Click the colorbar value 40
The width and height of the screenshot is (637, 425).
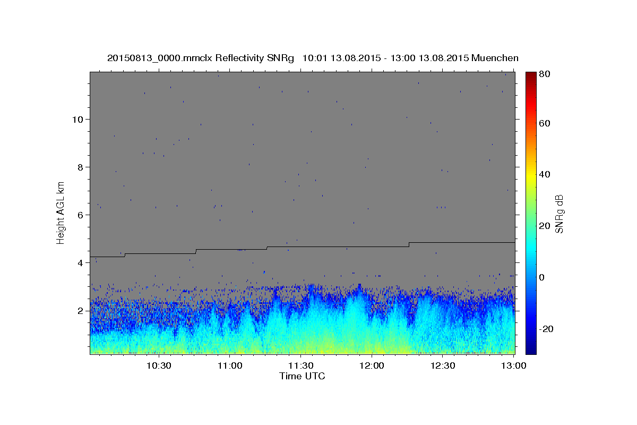545,174
